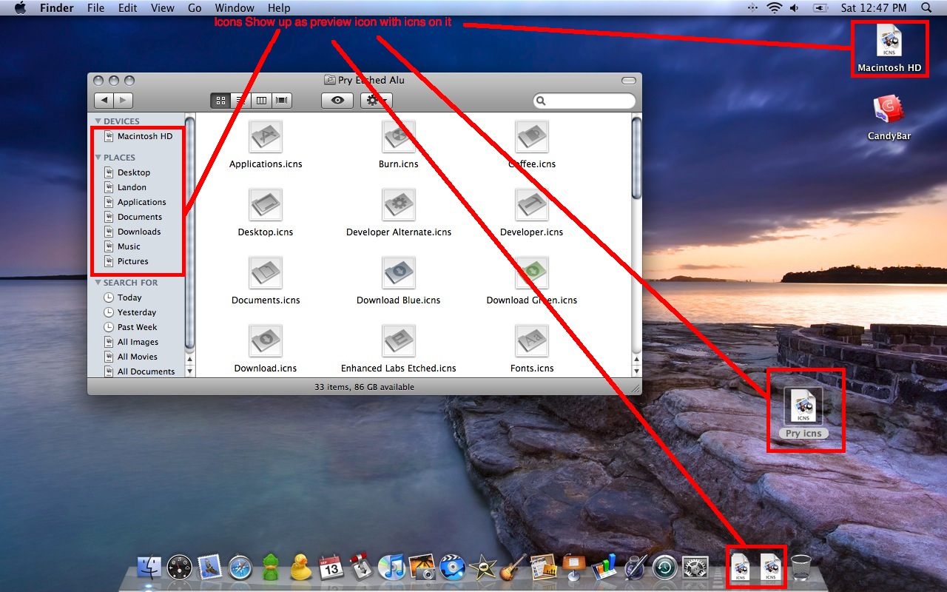The width and height of the screenshot is (947, 592).
Task: Select the Burn.icns file icon
Action: pos(399,136)
